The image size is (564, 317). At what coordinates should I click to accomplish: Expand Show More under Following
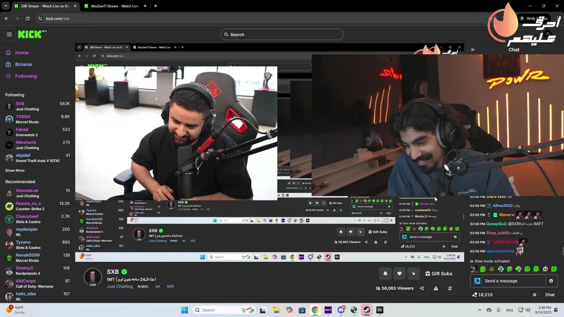tap(15, 170)
